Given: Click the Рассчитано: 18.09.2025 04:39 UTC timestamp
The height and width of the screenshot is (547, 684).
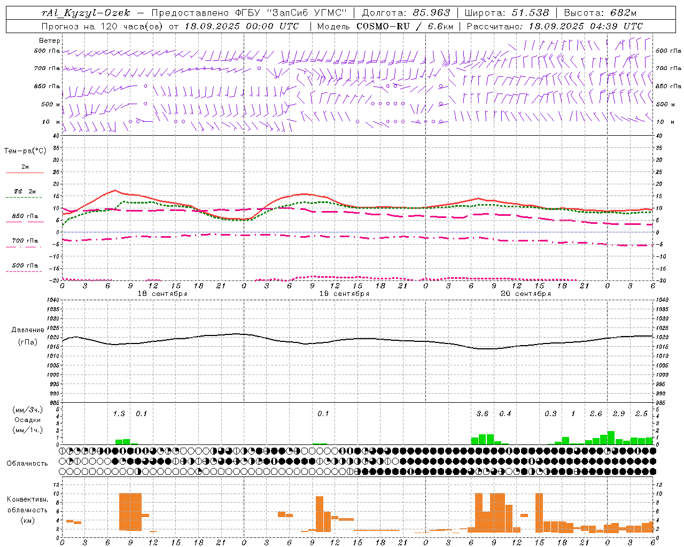Looking at the screenshot, I should tap(555, 26).
